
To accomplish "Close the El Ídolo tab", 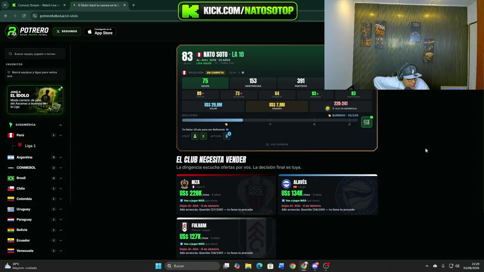I will [x=124, y=5].
